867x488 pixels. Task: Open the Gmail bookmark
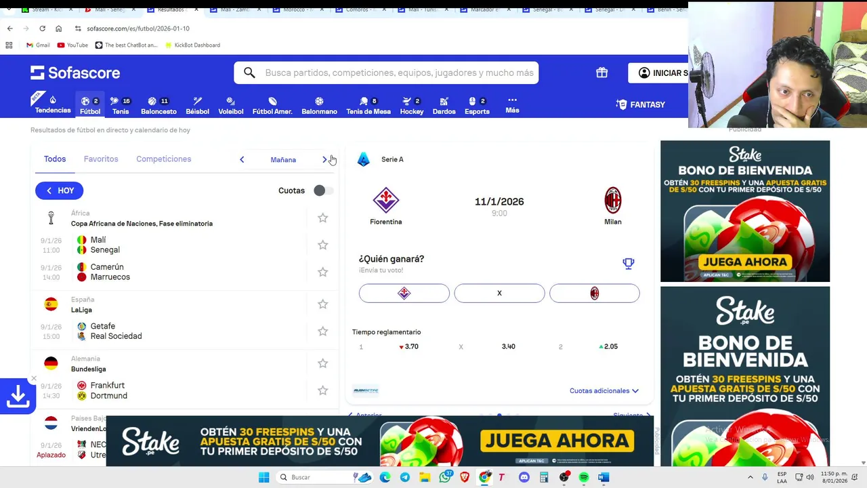point(38,45)
